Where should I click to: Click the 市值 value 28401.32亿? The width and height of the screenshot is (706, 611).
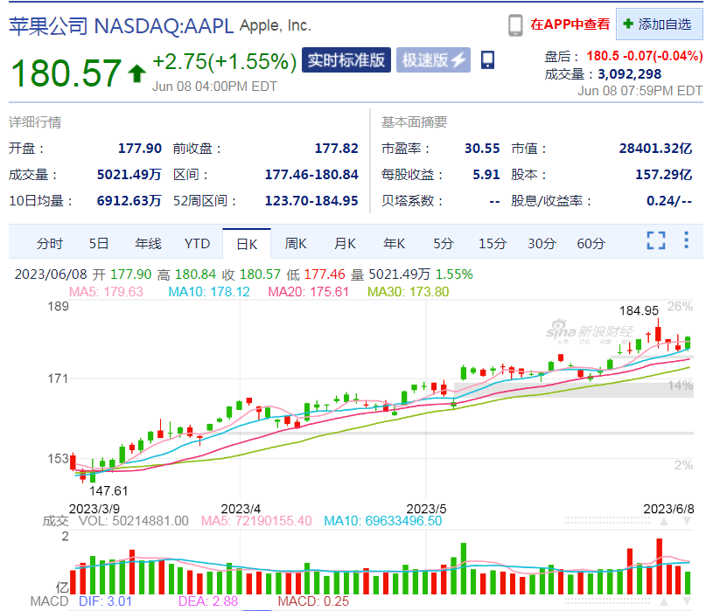[x=655, y=149]
